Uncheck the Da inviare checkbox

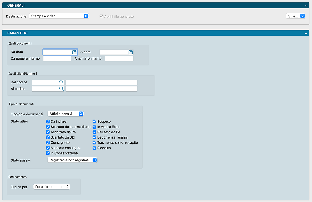click(x=48, y=122)
